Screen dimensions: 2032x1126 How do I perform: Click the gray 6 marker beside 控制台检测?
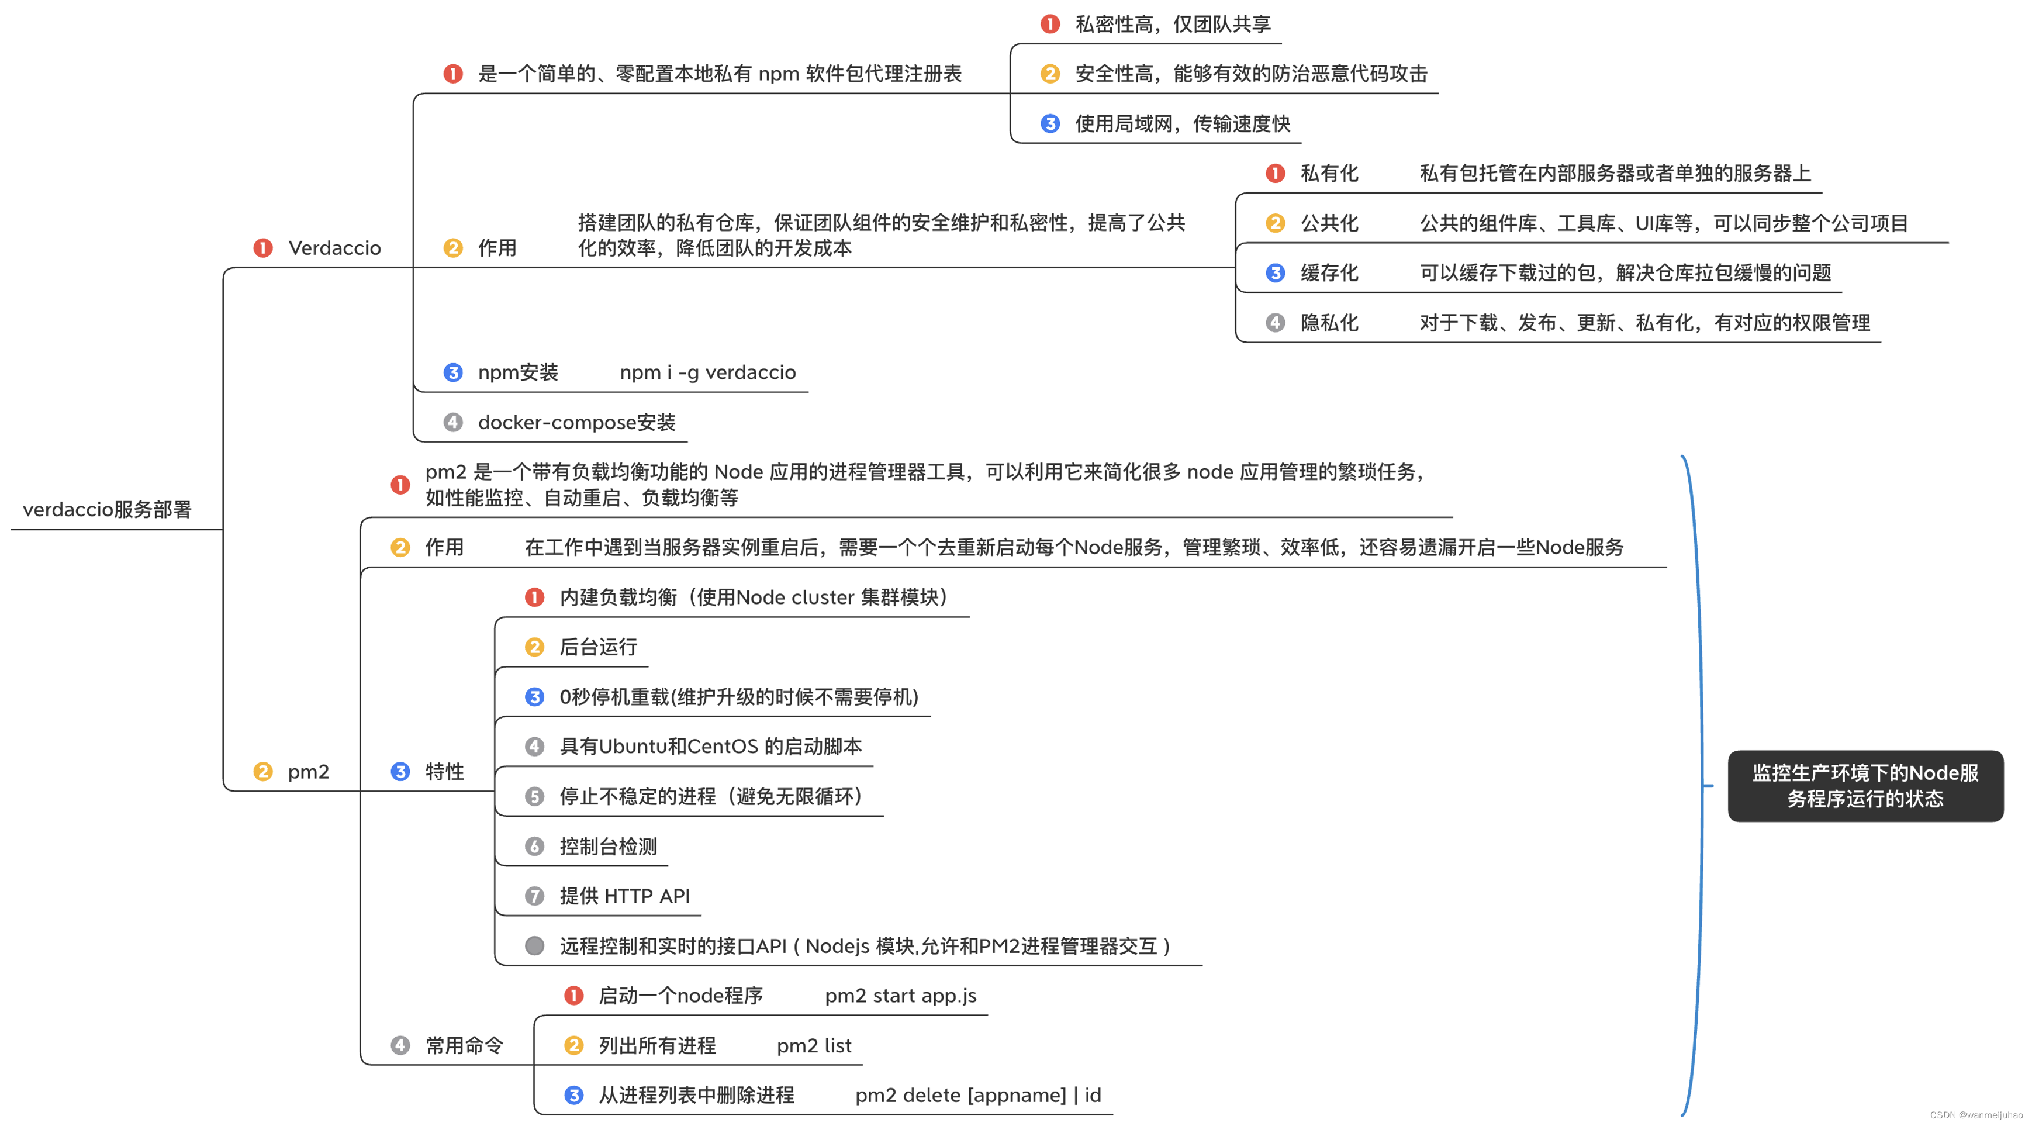pyautogui.click(x=534, y=847)
